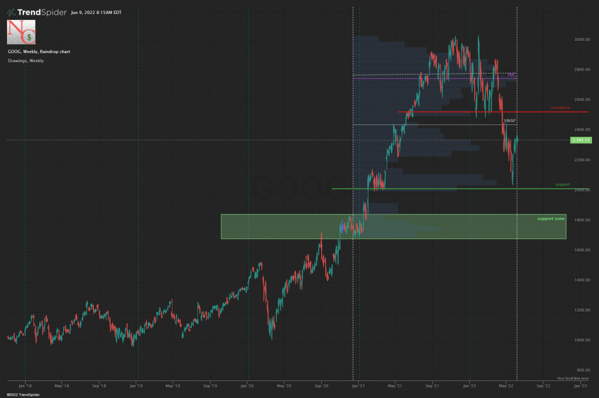Select the red resistance line label
Image resolution: width=599 pixels, height=398 pixels.
560,108
